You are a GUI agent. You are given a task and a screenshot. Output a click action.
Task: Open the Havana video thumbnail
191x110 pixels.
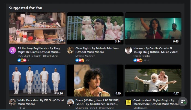click(153, 28)
